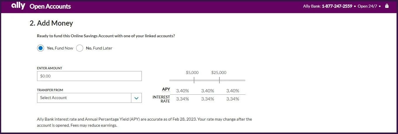This screenshot has width=398, height=134.
Task: Click the No, Fund Later label text
Action: pos(99,48)
